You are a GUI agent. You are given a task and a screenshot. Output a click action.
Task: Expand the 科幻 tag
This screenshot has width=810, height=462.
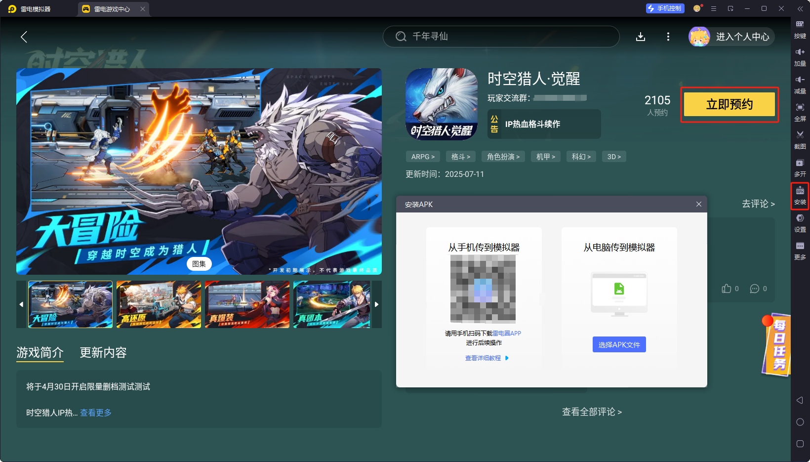click(x=581, y=157)
